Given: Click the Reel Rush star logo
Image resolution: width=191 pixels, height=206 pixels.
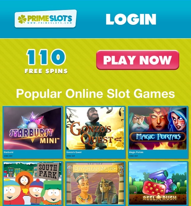Looking at the screenshot, I should point(160,198).
